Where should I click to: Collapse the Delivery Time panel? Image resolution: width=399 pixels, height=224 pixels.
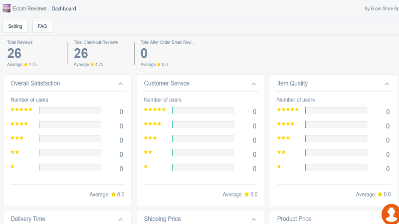click(x=121, y=219)
